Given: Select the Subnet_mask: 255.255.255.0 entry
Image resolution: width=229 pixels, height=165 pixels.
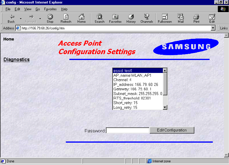Looking at the screenshot, I should click(x=138, y=94).
